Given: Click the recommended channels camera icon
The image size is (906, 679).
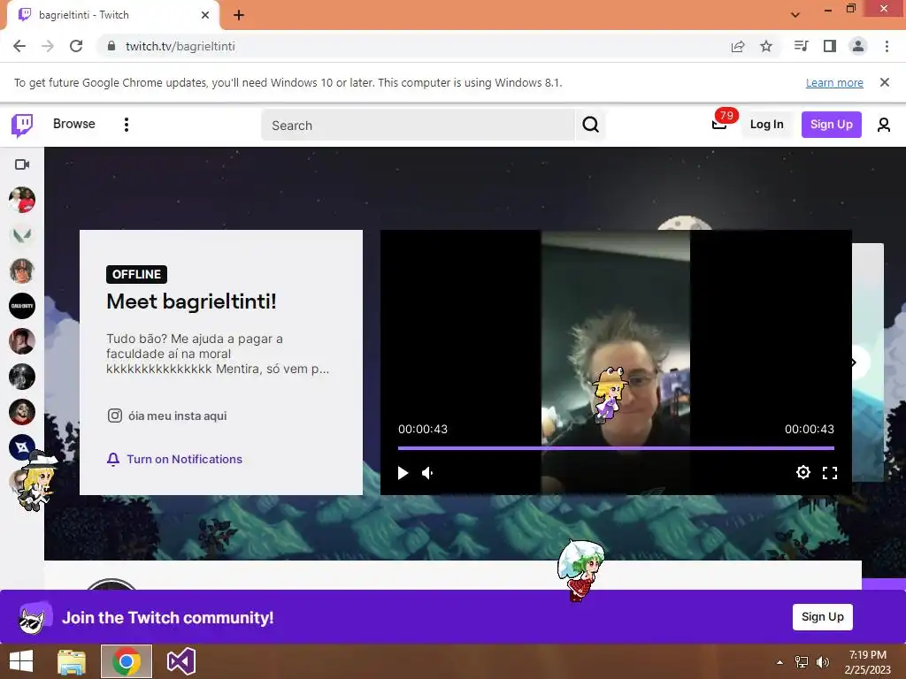Looking at the screenshot, I should pos(22,164).
